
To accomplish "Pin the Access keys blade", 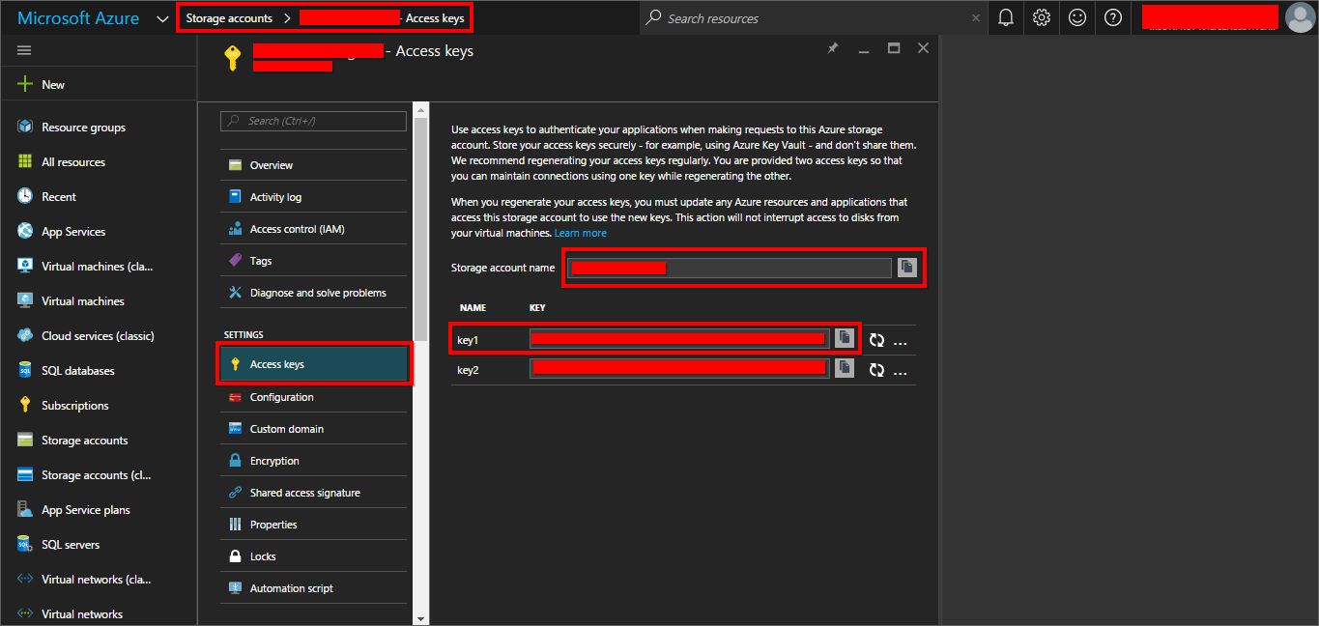I will [x=832, y=47].
